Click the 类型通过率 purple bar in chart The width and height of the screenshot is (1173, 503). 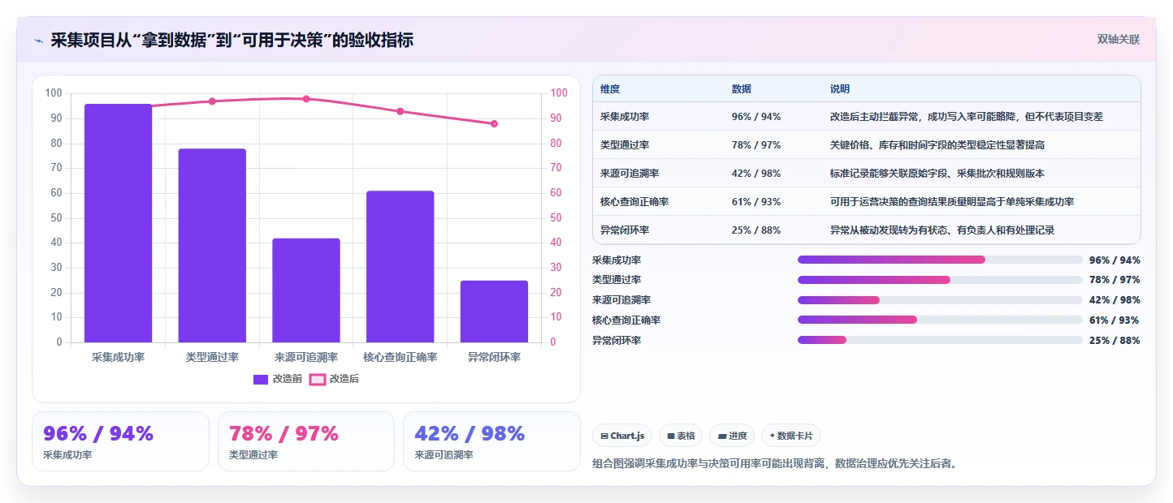[212, 245]
